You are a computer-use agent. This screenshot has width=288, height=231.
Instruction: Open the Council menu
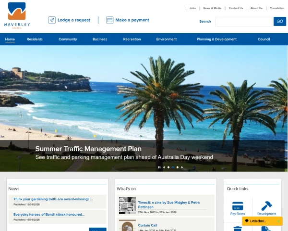point(264,39)
